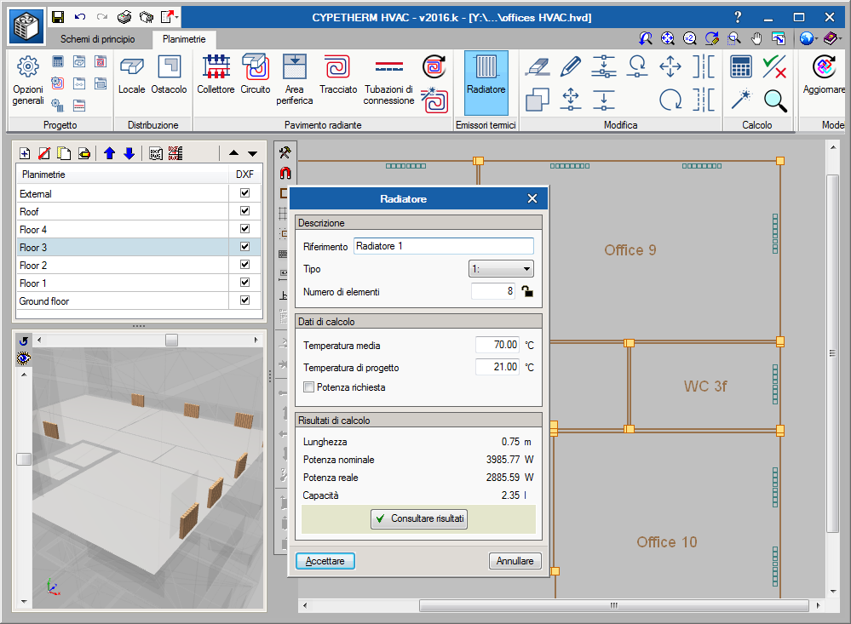Click the calculator icon in Calcolo
Image resolution: width=851 pixels, height=624 pixels.
coord(741,66)
